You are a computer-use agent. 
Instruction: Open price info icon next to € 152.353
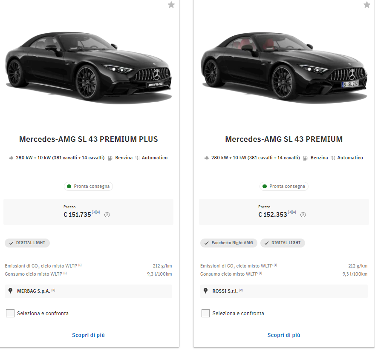303,215
